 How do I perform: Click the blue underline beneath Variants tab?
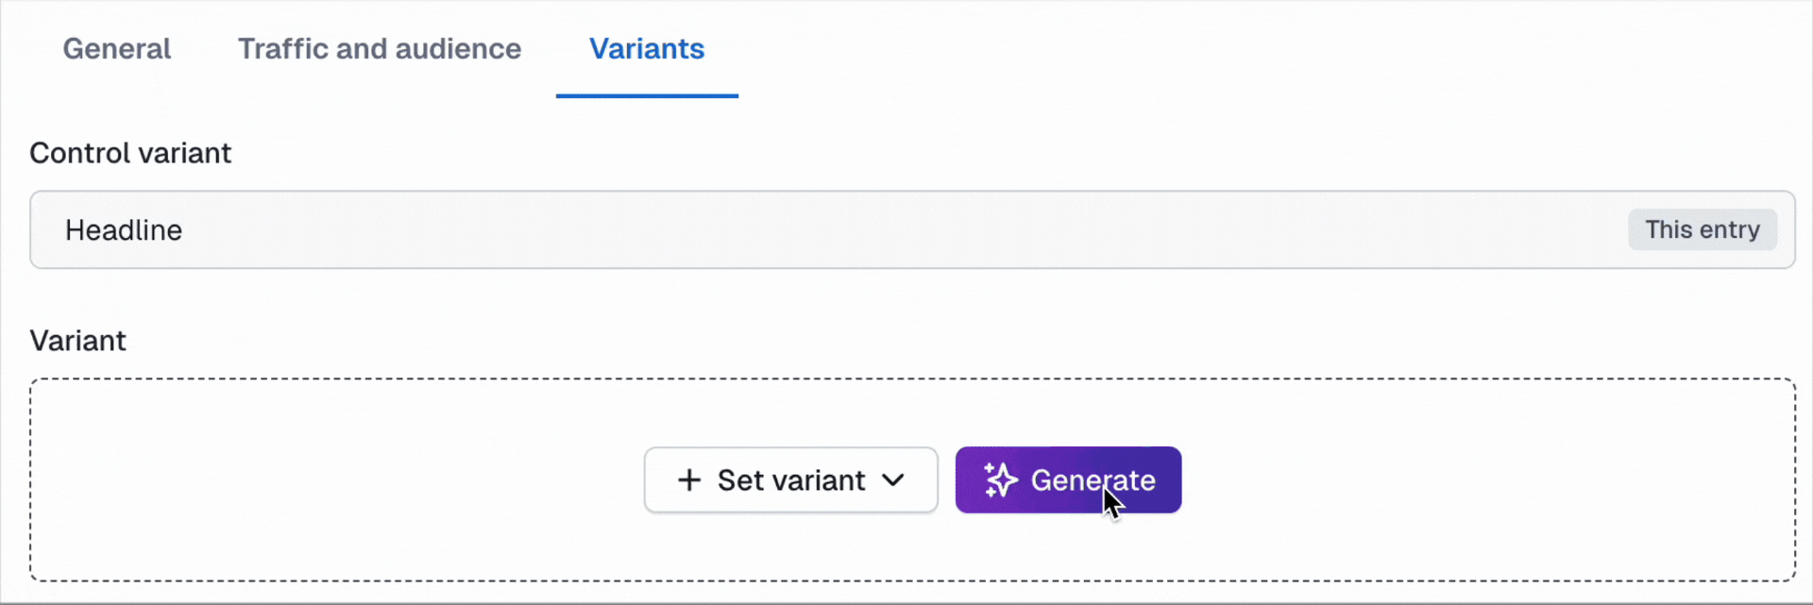click(x=647, y=95)
